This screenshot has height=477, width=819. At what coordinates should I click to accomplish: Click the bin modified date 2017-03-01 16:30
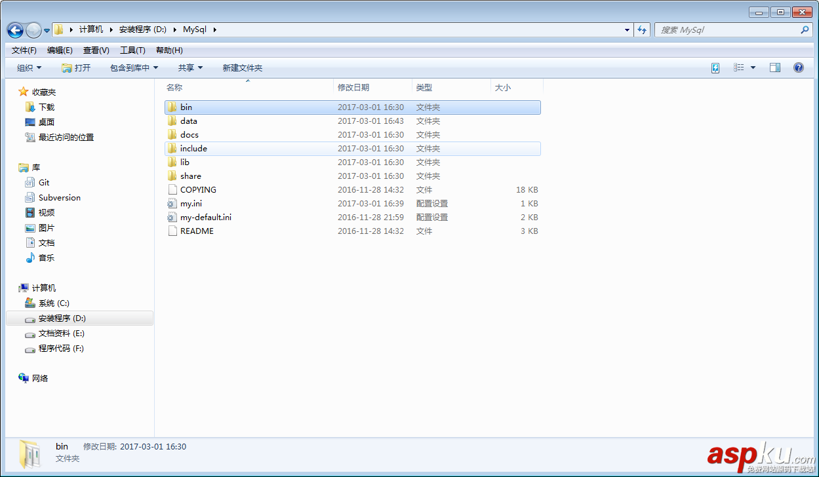pos(370,107)
